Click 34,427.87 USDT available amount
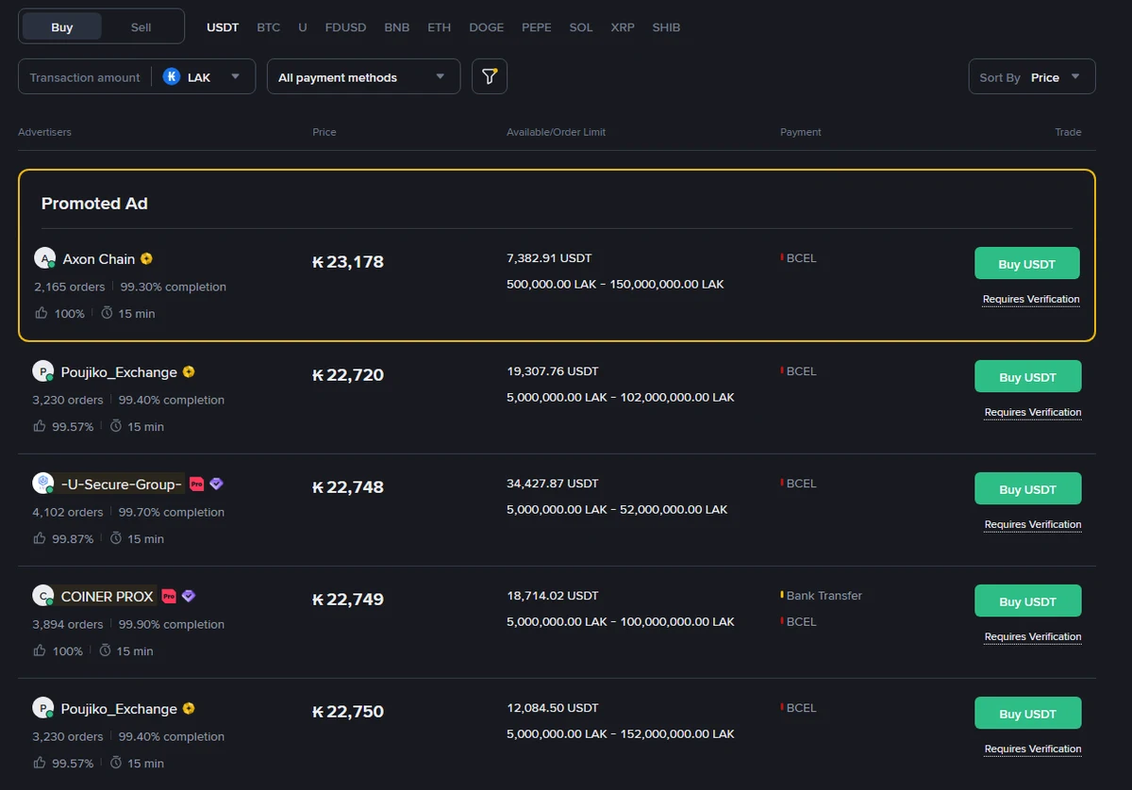Image resolution: width=1132 pixels, height=790 pixels. 553,484
